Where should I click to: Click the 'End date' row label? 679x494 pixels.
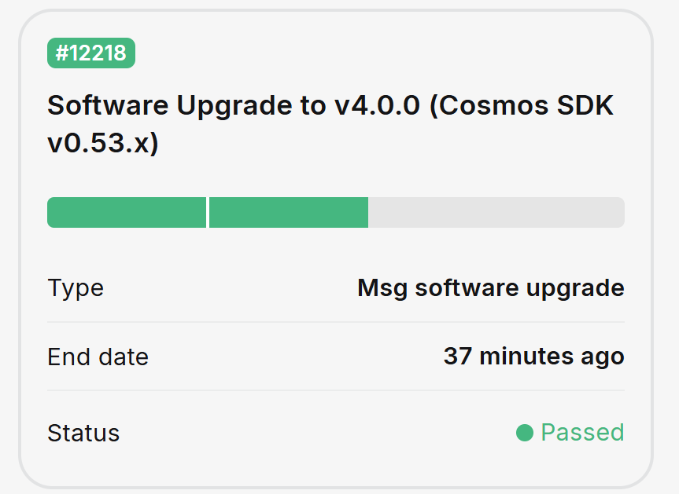98,357
